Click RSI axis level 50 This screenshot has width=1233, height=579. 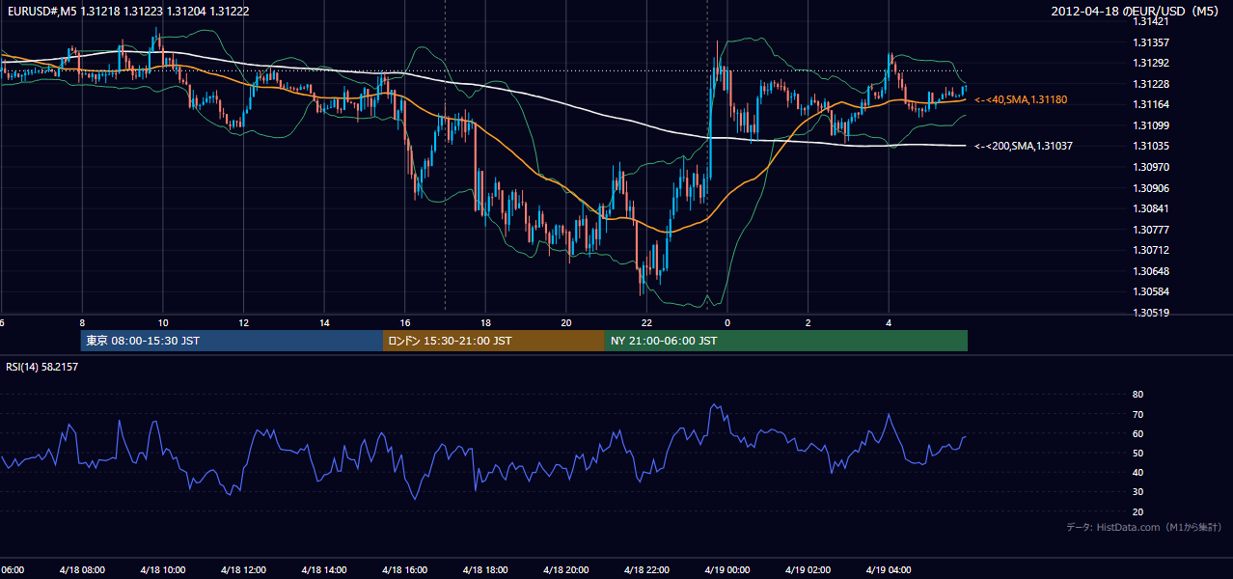point(1137,454)
